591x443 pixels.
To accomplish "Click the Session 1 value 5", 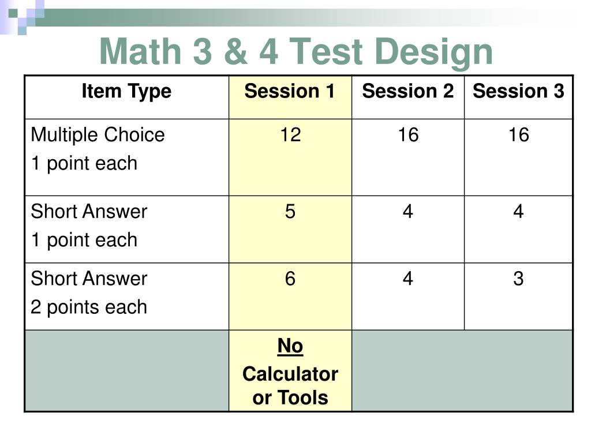I will tap(290, 211).
